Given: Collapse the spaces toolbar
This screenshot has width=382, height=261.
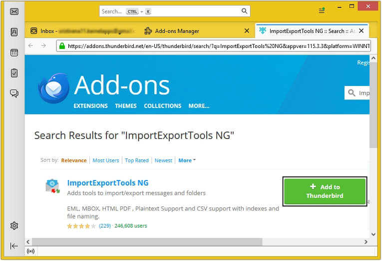Looking at the screenshot, I should (14, 245).
